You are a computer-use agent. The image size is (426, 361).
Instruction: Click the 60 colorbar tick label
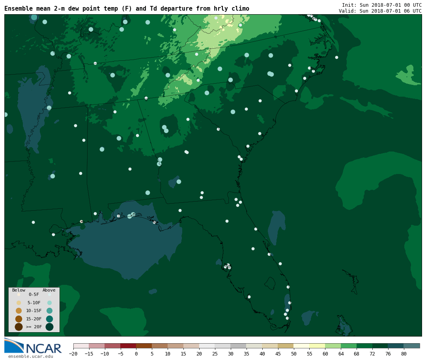pos(325,354)
